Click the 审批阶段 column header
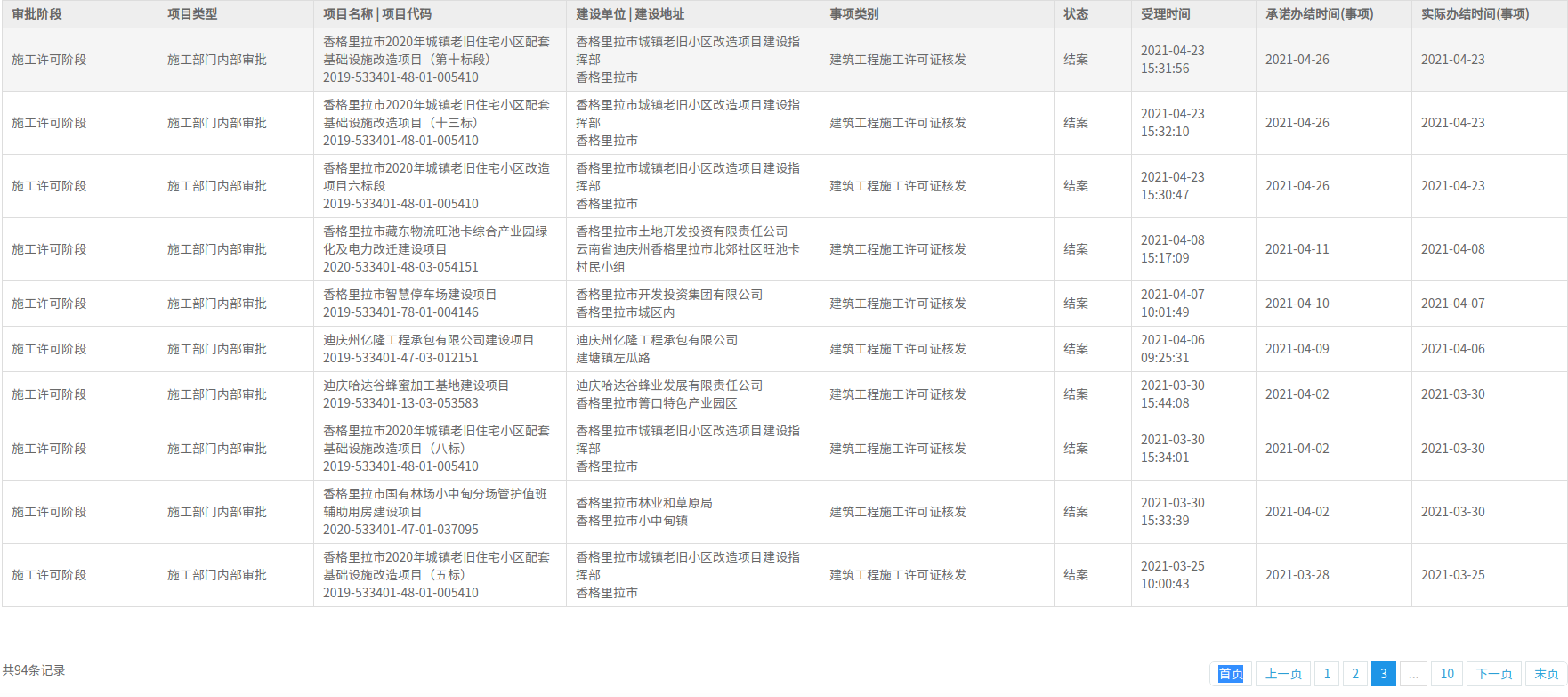Screen dimensions: 1568x697 pyautogui.click(x=37, y=14)
